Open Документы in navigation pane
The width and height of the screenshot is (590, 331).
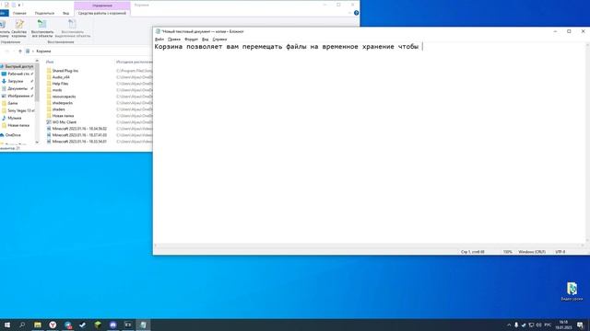[x=18, y=88]
